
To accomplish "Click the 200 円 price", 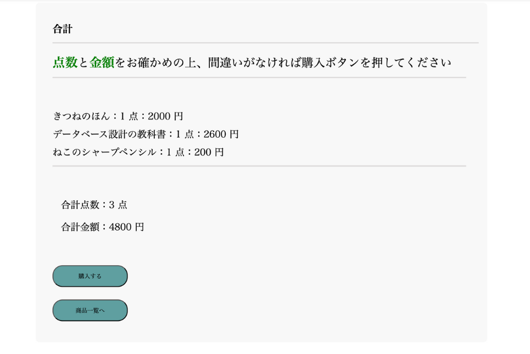I will (x=209, y=153).
